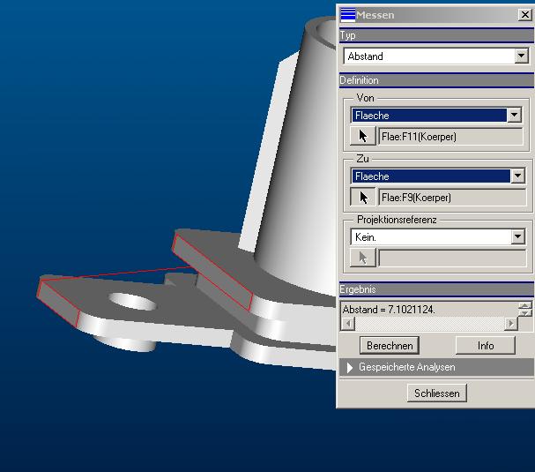Close the Messen dialog with X
Screen dimensions: 535x472
coord(524,15)
